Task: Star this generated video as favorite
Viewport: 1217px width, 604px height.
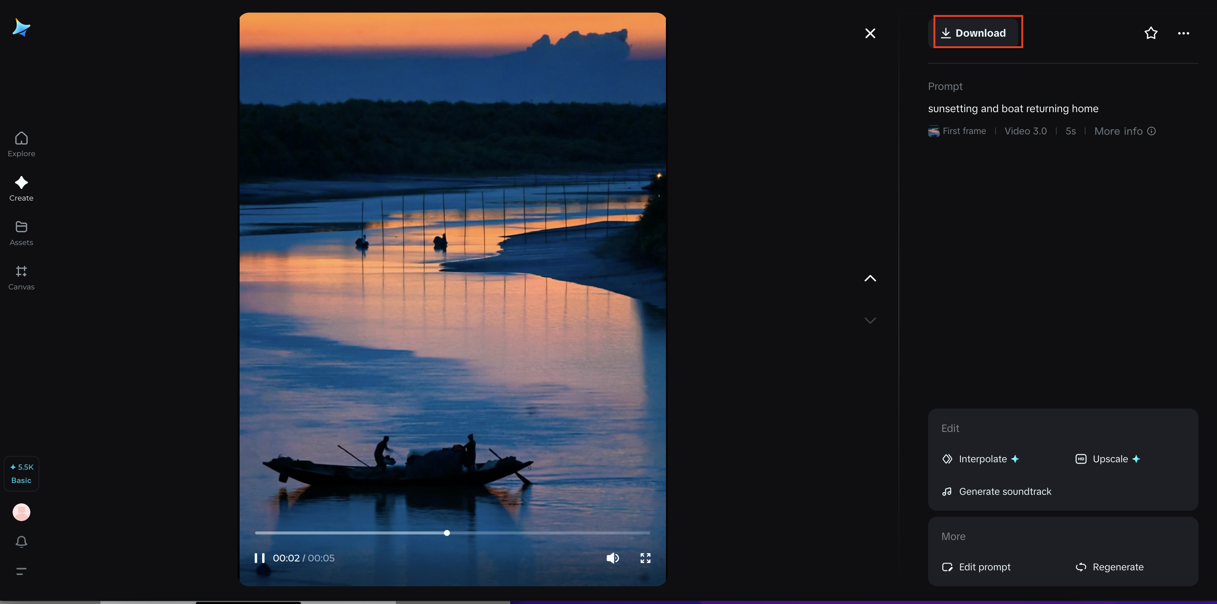Action: point(1151,33)
